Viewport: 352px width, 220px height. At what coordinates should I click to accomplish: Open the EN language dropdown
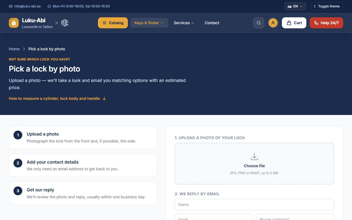295,6
